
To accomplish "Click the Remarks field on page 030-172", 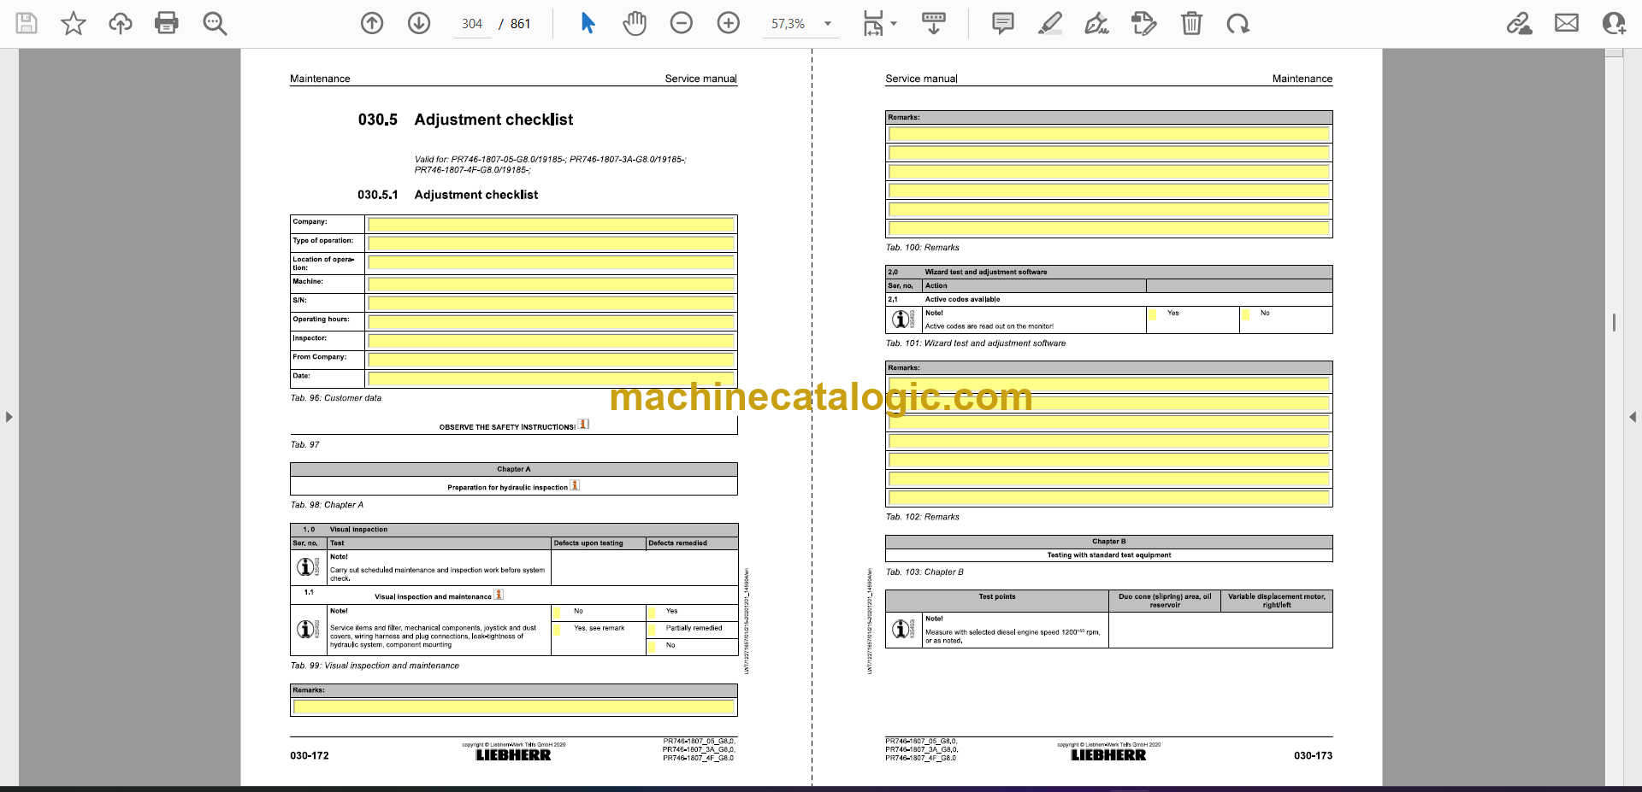I will 514,707.
